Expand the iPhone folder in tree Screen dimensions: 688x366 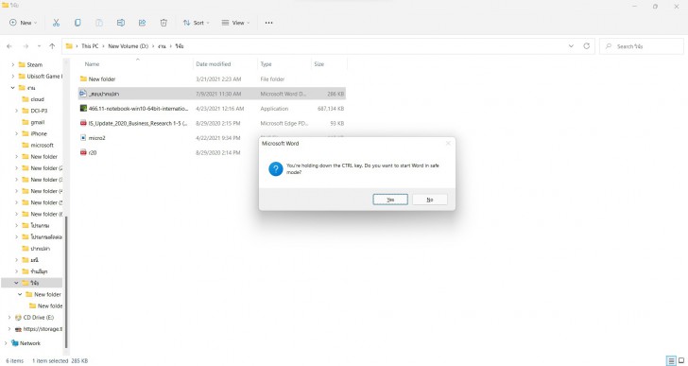click(16, 133)
